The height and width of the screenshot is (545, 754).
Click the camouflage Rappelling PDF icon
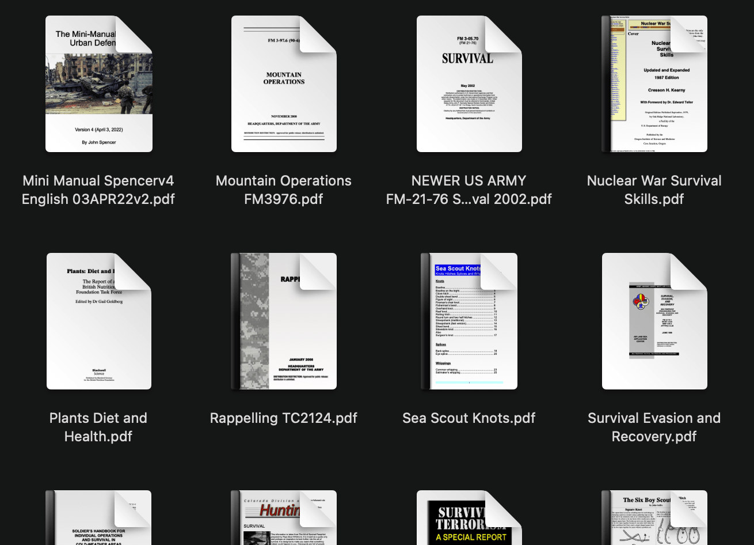[x=284, y=321]
